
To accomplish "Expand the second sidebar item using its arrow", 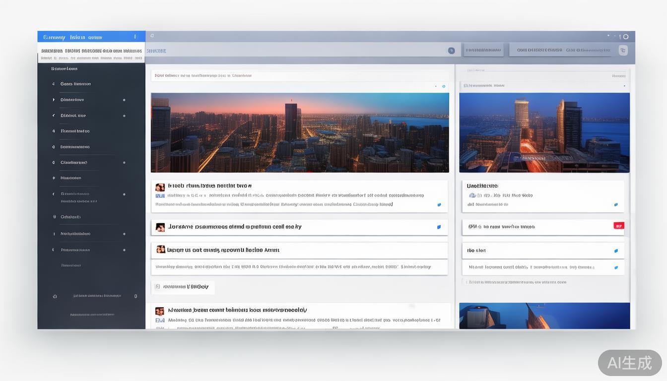I will tap(54, 100).
